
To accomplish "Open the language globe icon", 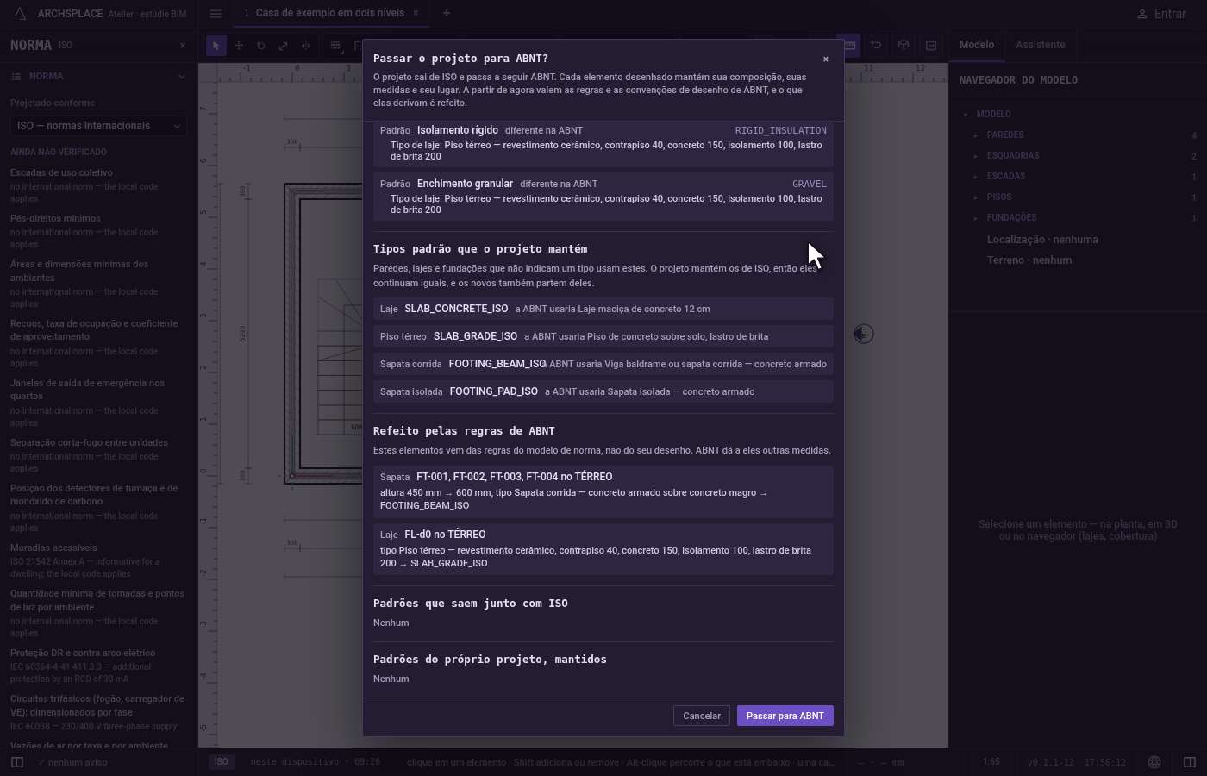I will click(x=1154, y=762).
